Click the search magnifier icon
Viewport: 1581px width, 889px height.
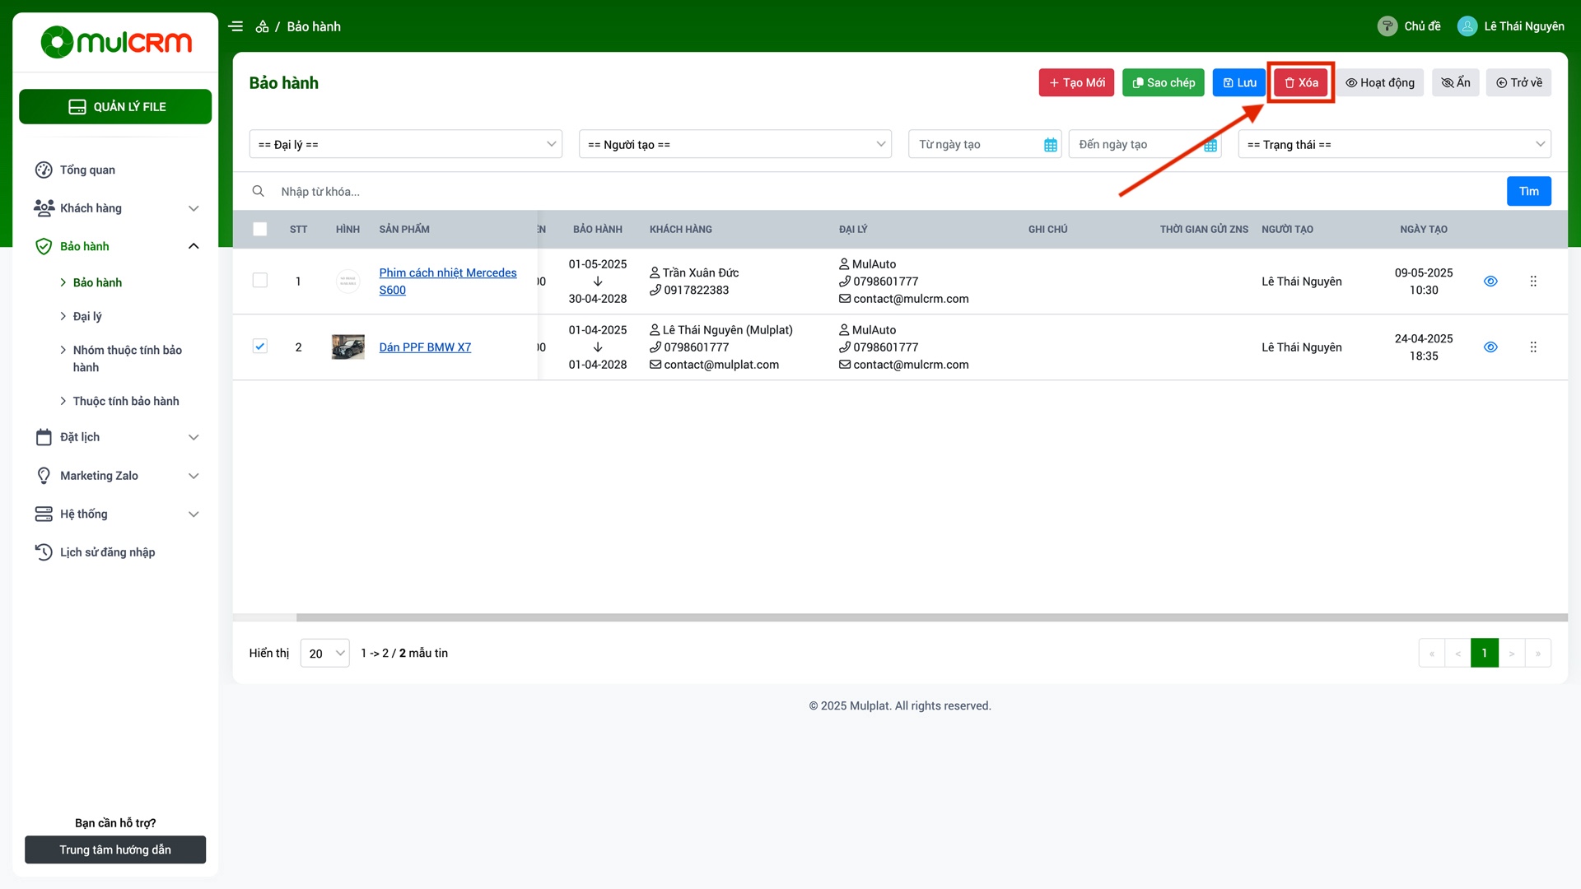coord(258,191)
